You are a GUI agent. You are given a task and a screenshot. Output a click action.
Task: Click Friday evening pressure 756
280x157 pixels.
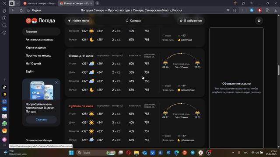pos(147,81)
